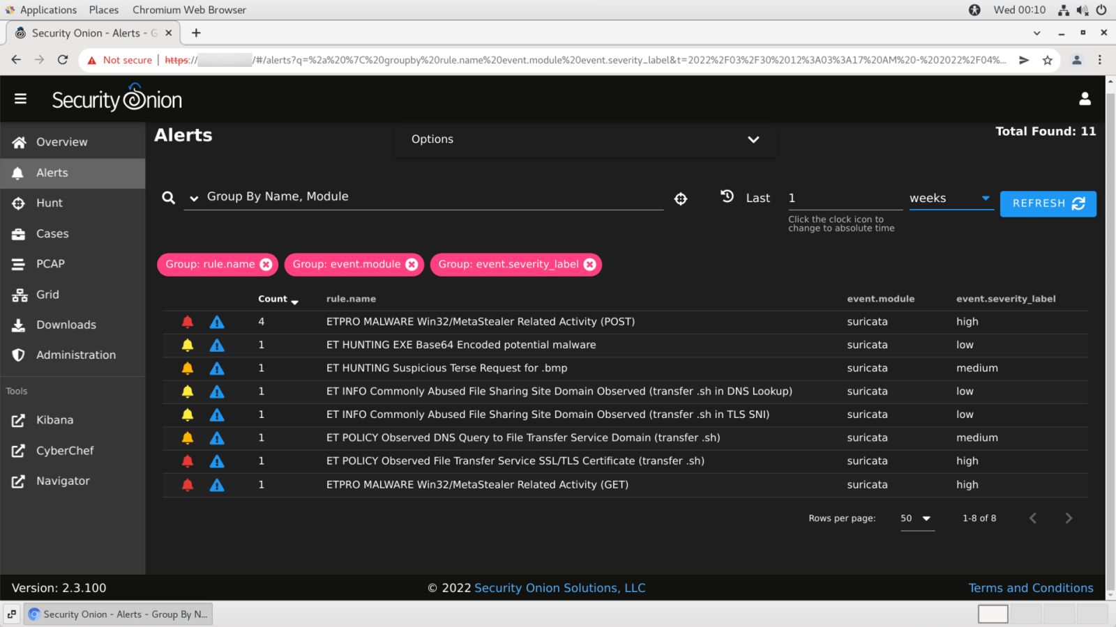Sort by the event.module column header
The image size is (1116, 627).
880,299
